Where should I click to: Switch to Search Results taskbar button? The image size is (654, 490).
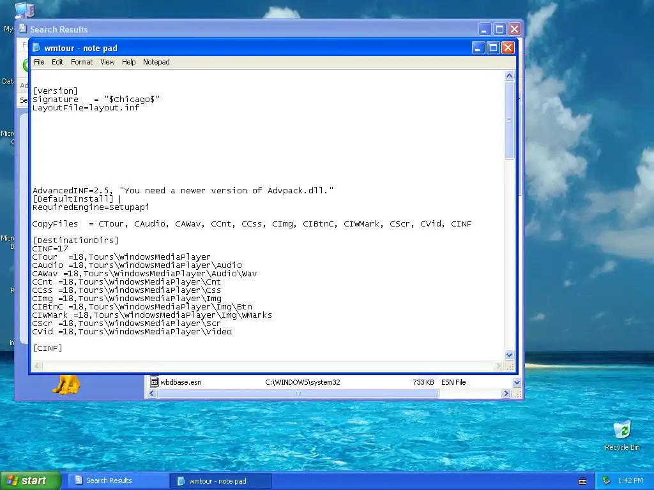point(118,480)
